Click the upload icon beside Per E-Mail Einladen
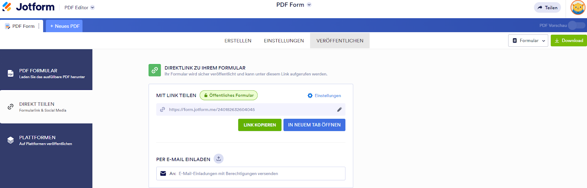 pos(219,159)
